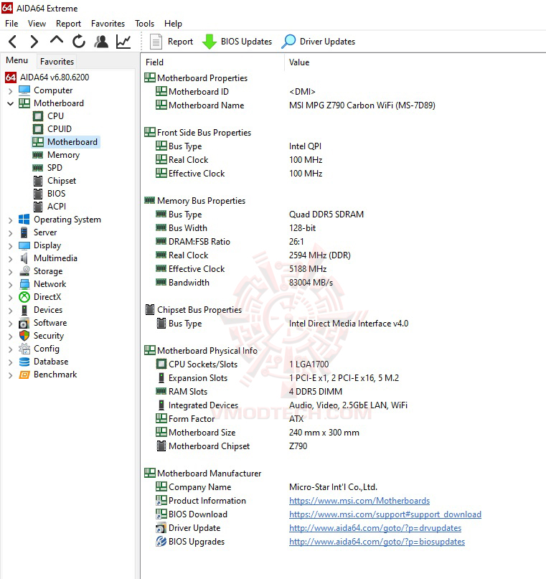
Task: Select Chipset icon in the tree
Action: (37, 181)
